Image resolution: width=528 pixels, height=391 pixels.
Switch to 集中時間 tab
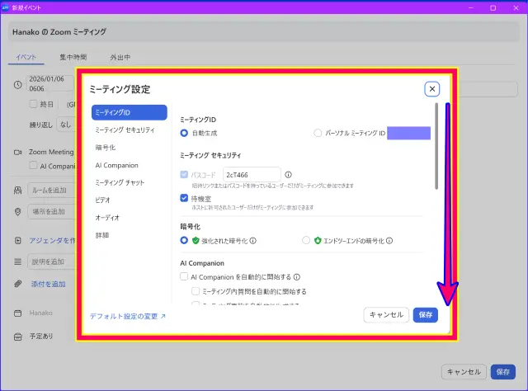tap(73, 57)
